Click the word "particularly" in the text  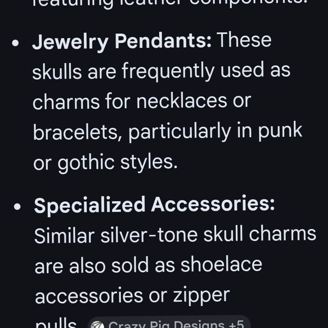coord(179,132)
